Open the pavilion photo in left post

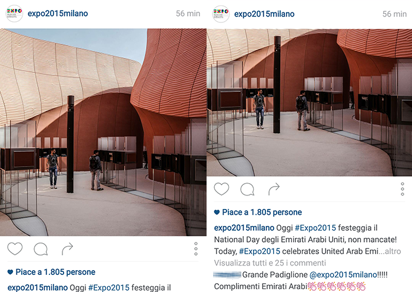tap(103, 132)
